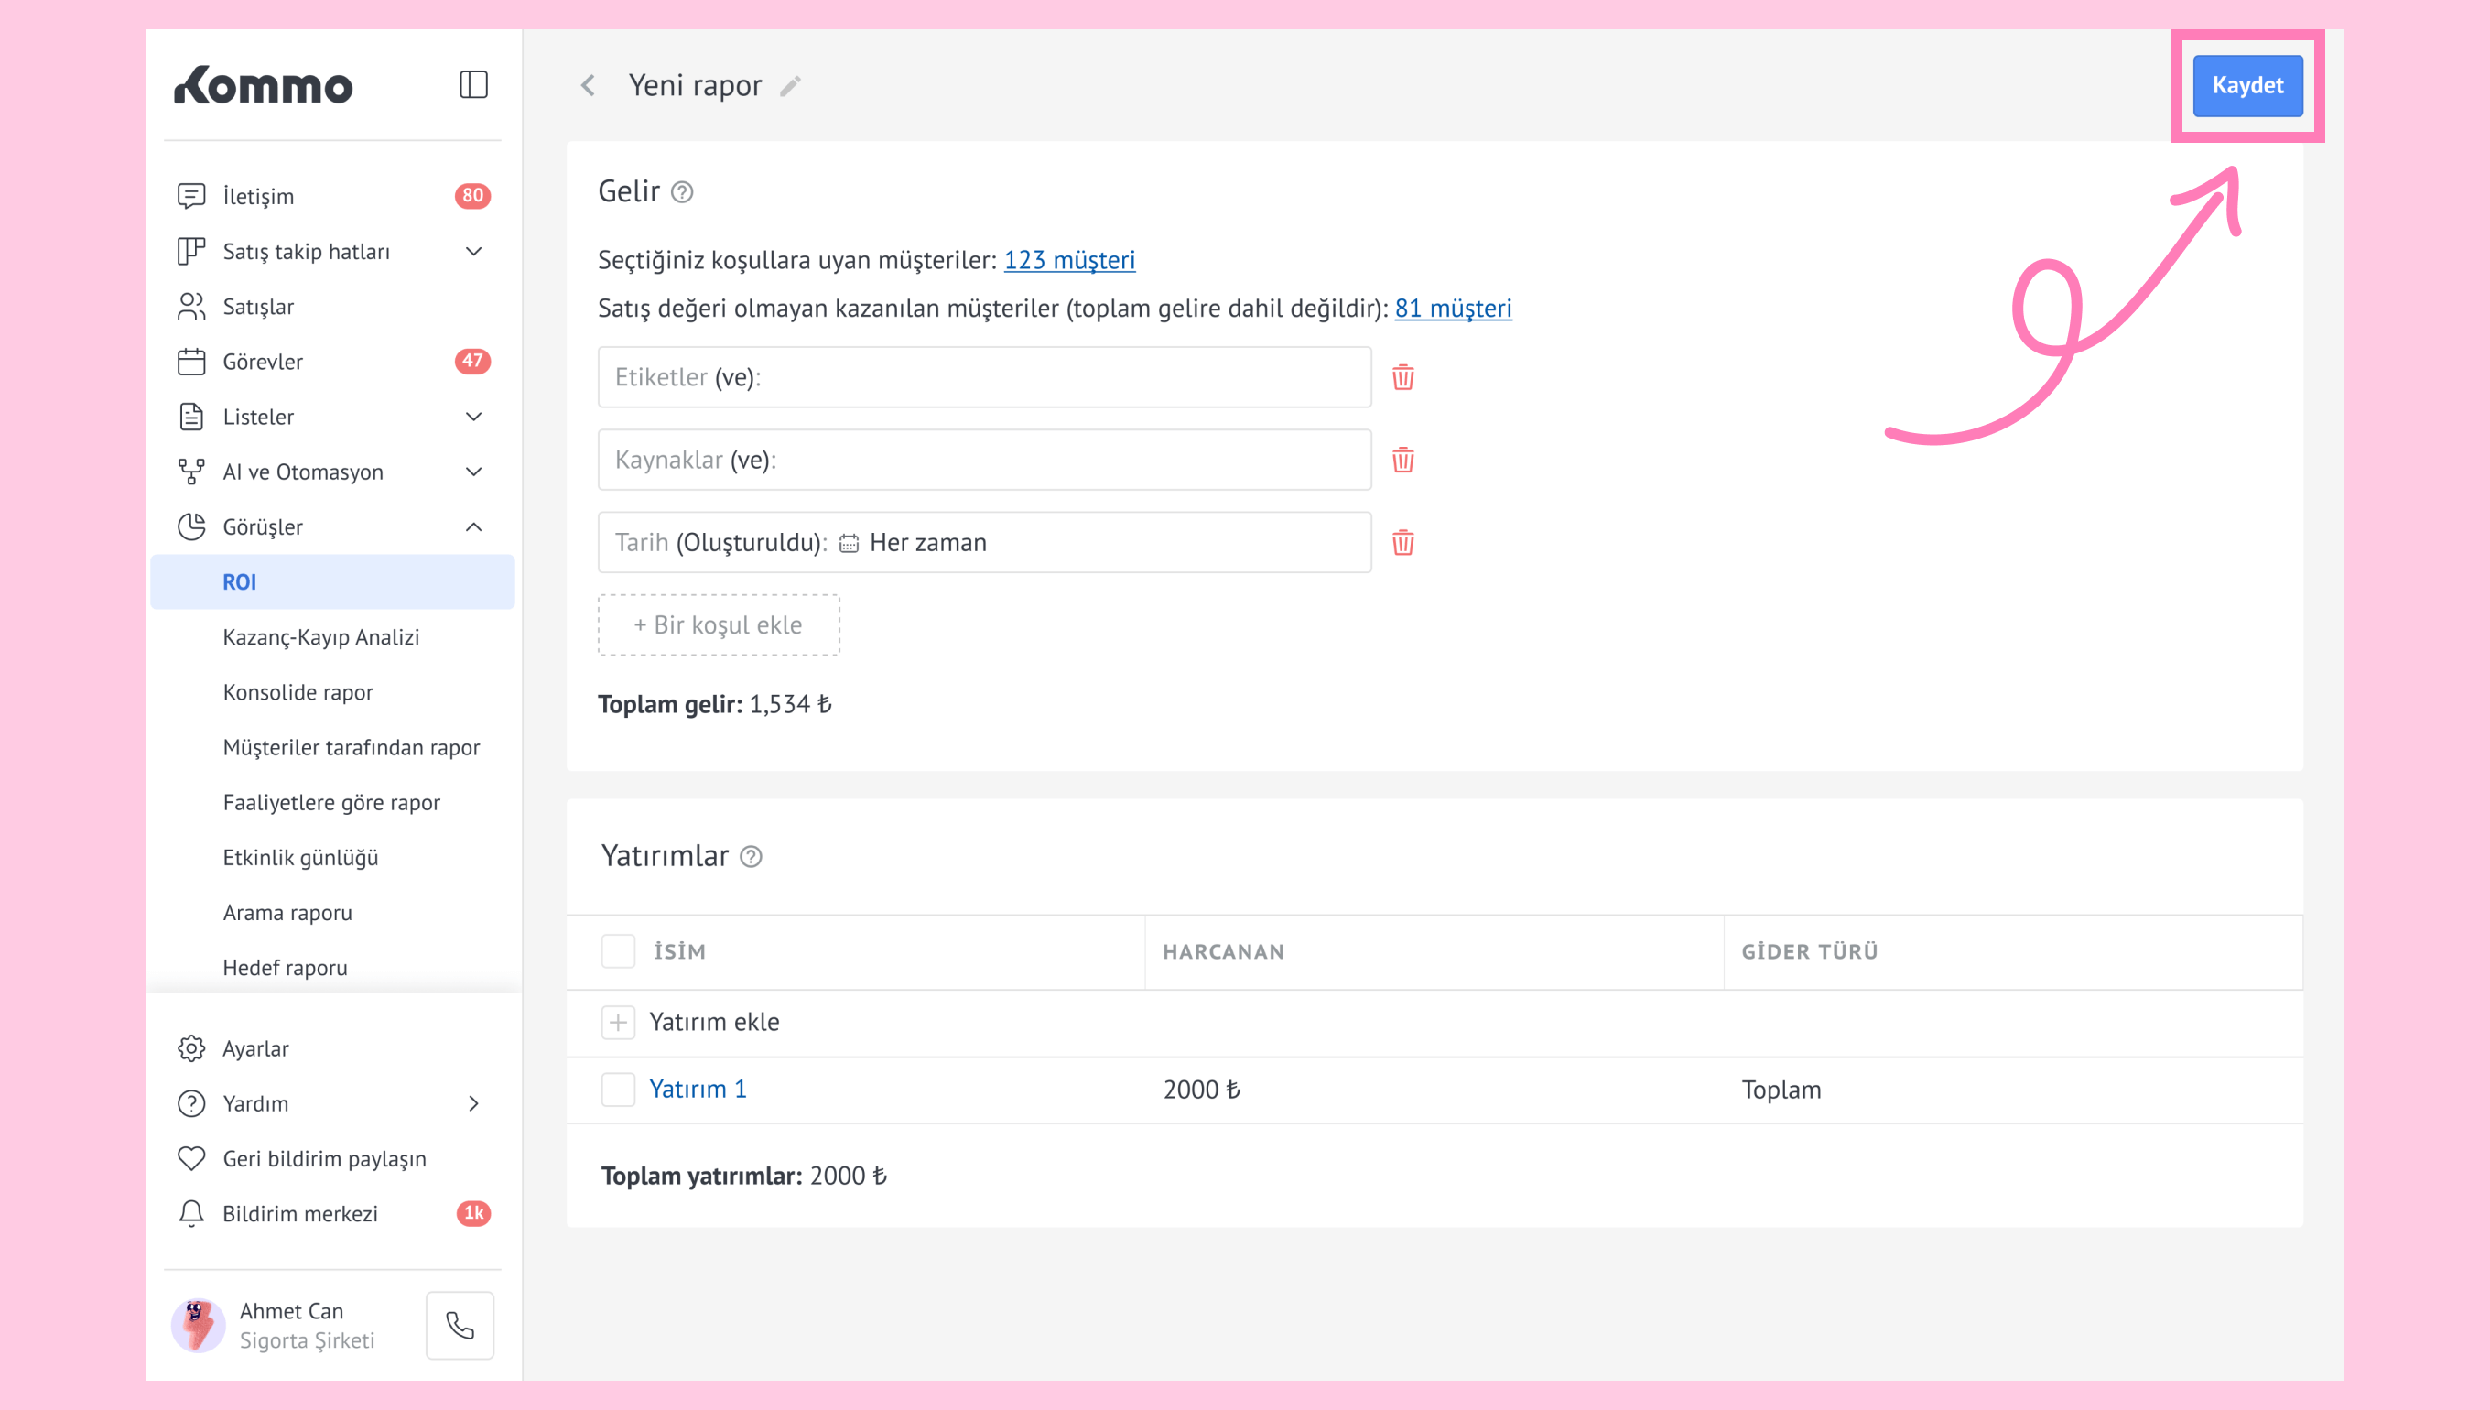Viewport: 2490px width, 1410px height.
Task: Remove the Kaynaklar condition via trash icon
Action: pos(1402,460)
